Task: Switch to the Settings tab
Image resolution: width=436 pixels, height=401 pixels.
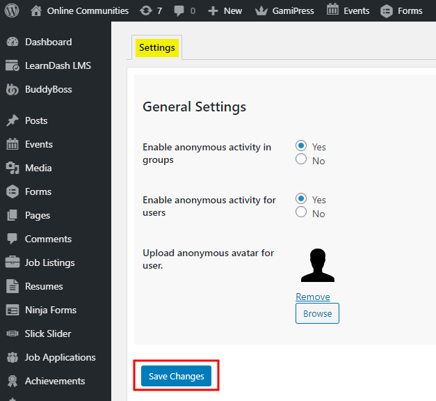Action: coord(156,47)
